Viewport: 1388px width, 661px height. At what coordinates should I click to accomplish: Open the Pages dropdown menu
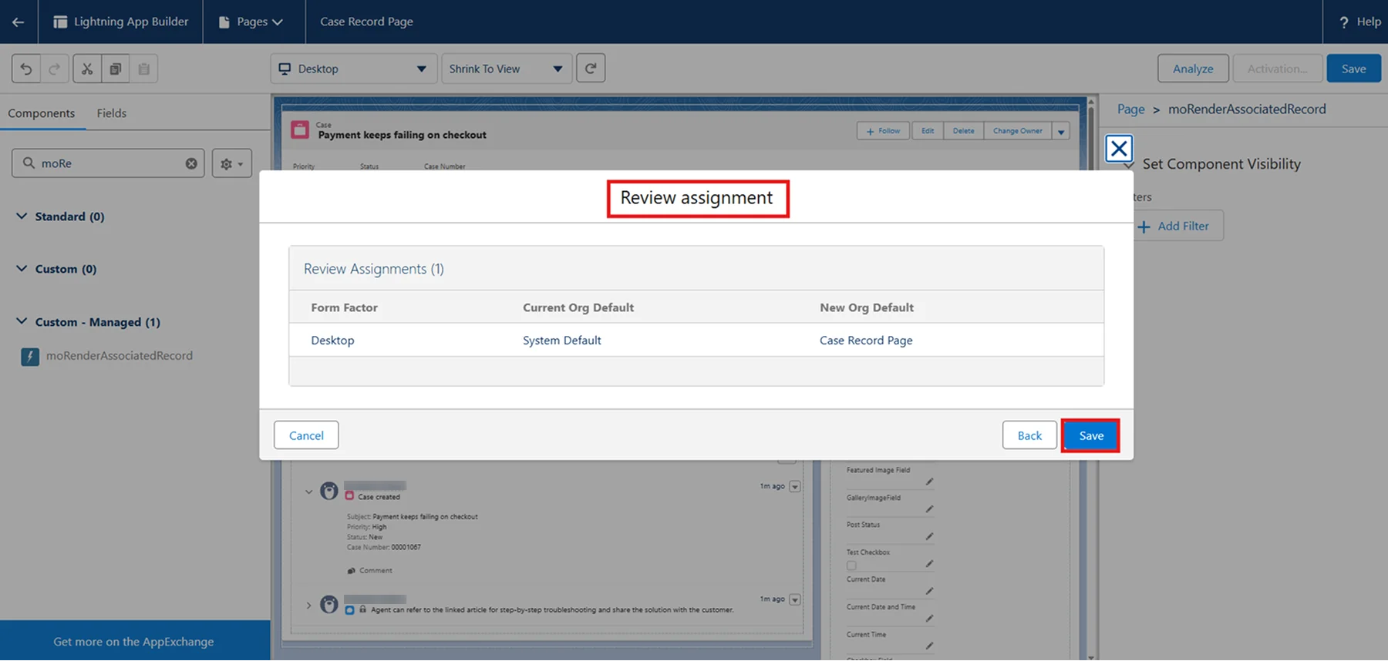tap(252, 22)
